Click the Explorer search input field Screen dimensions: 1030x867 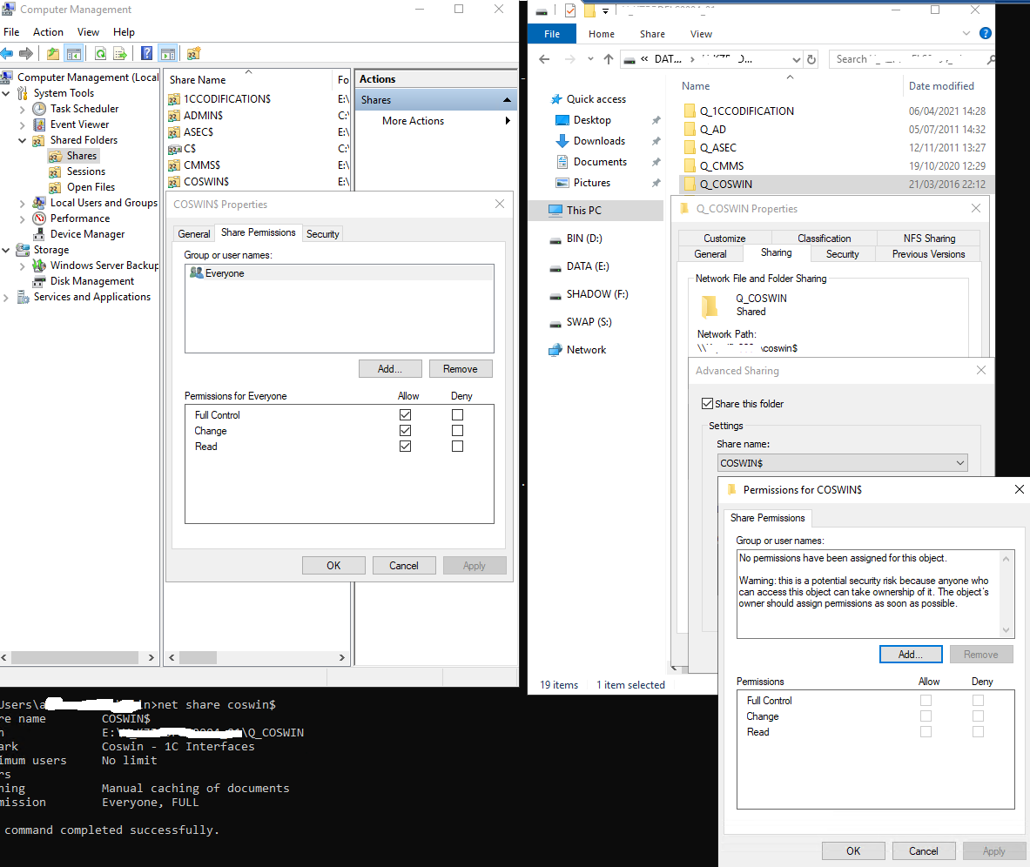pyautogui.click(x=913, y=59)
